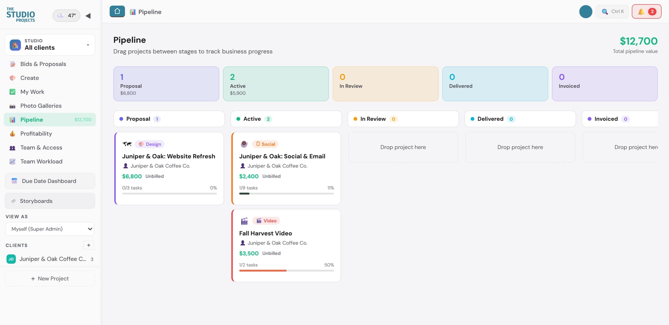This screenshot has height=325, width=669.
Task: Click the In Review summary tile
Action: tap(386, 84)
